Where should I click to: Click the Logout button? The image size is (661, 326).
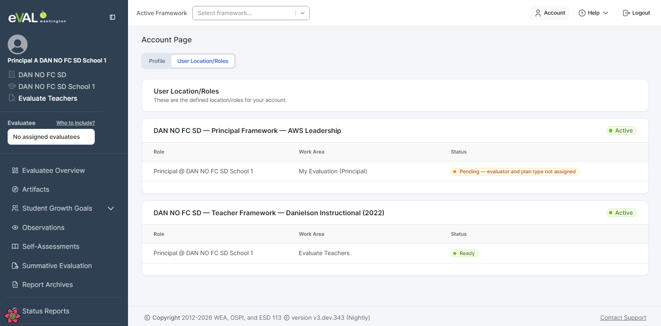tap(636, 13)
